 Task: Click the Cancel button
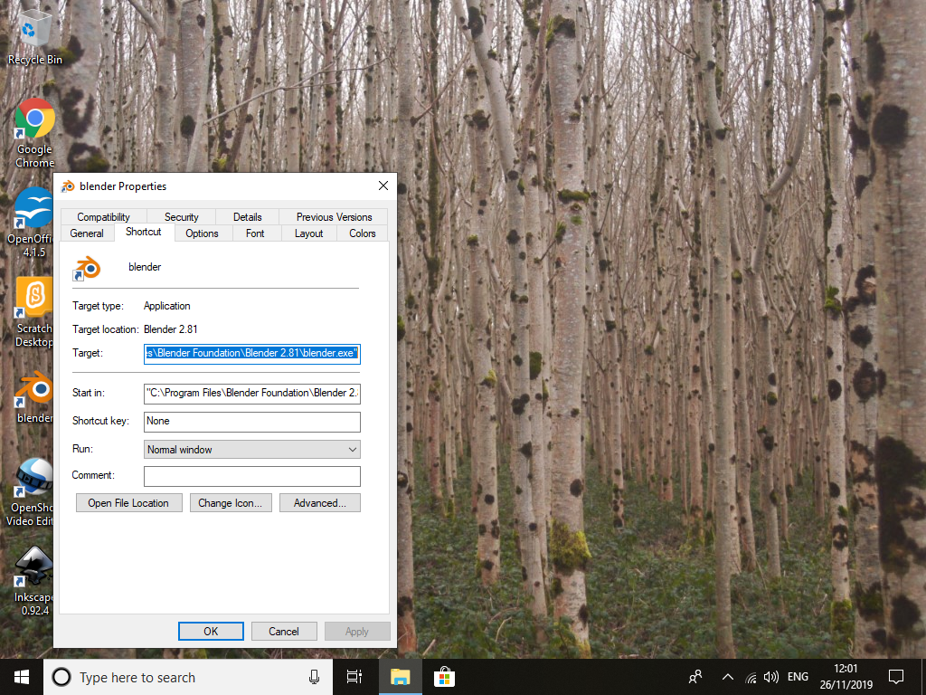pos(284,631)
